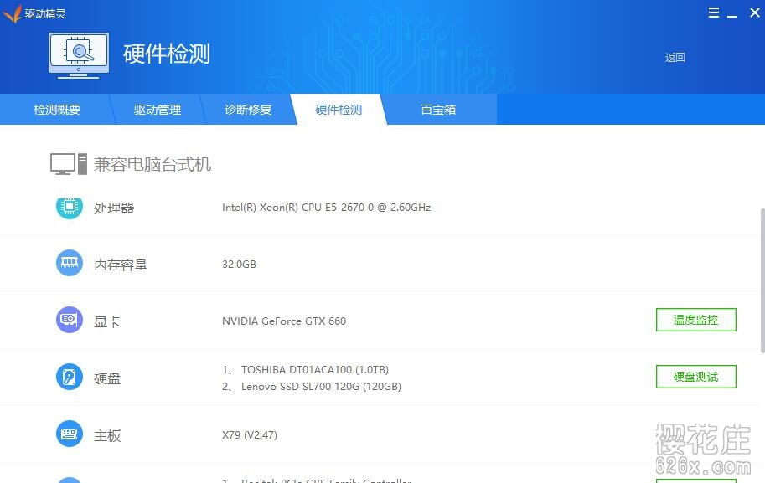Click the desktop computer icon

coord(69,164)
